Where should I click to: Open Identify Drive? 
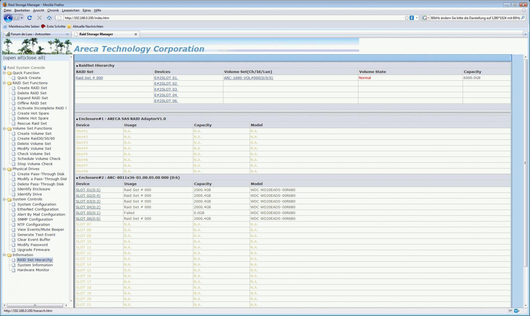pos(30,194)
